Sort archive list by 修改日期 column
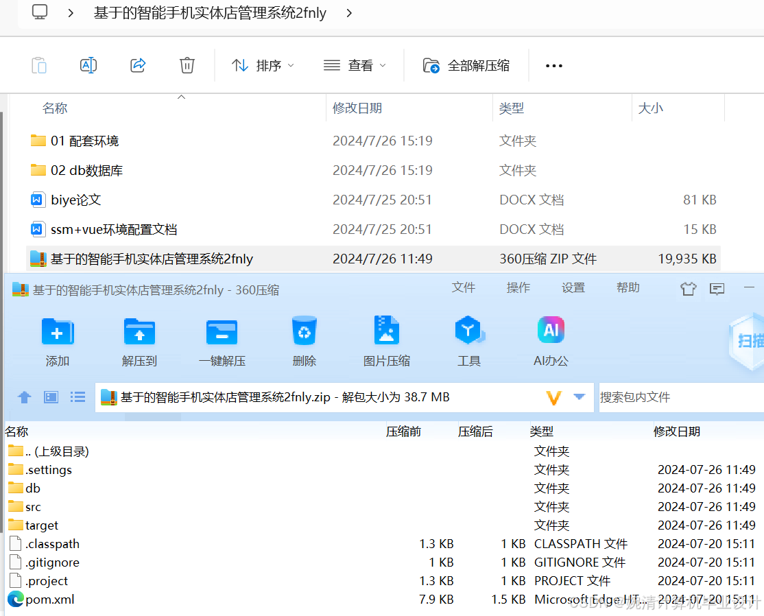The height and width of the screenshot is (616, 764). pyautogui.click(x=677, y=431)
